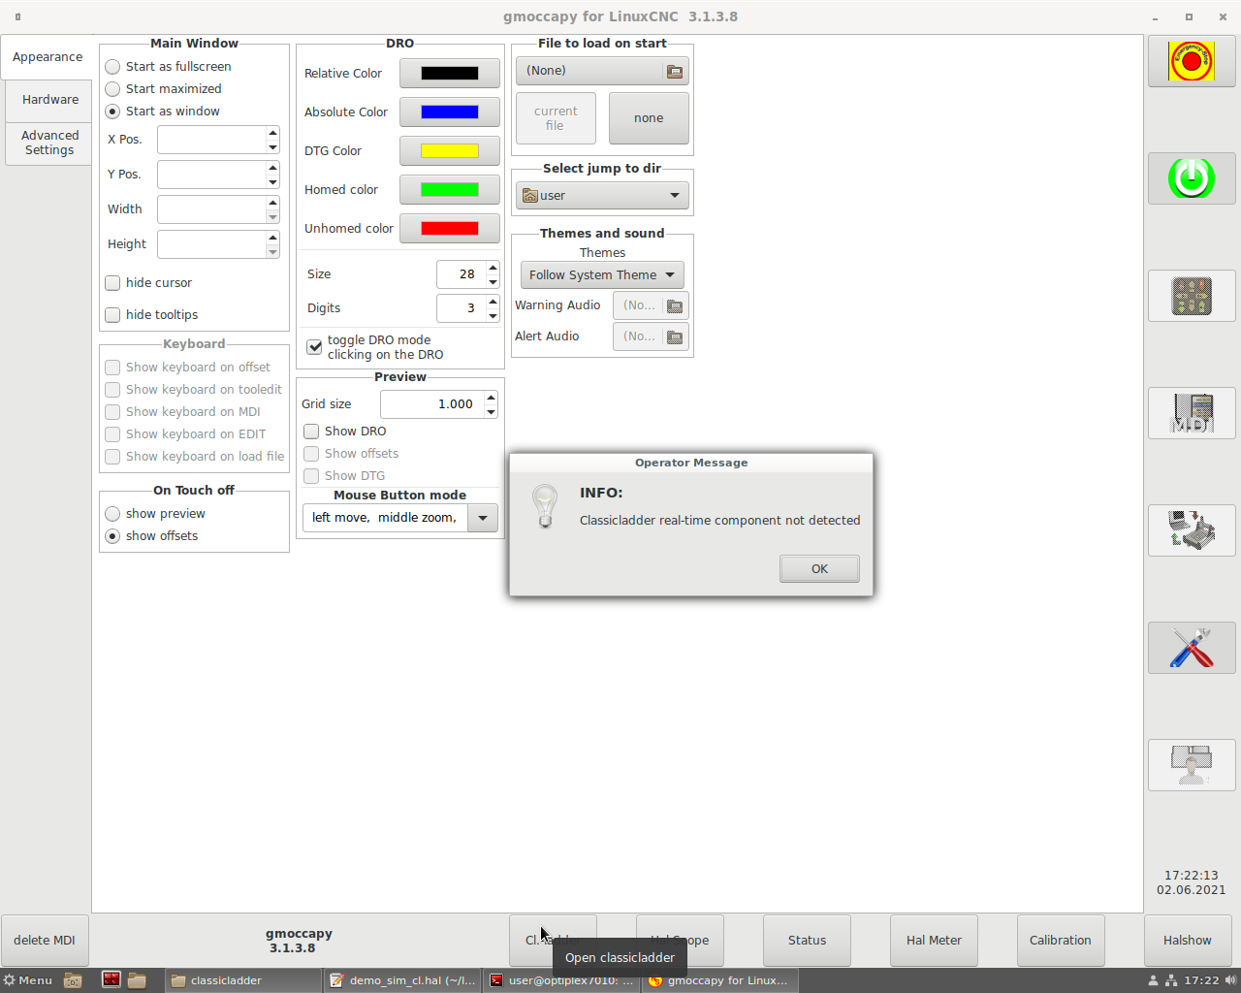Switch to user@optiplex terminal taskbar window

(561, 980)
